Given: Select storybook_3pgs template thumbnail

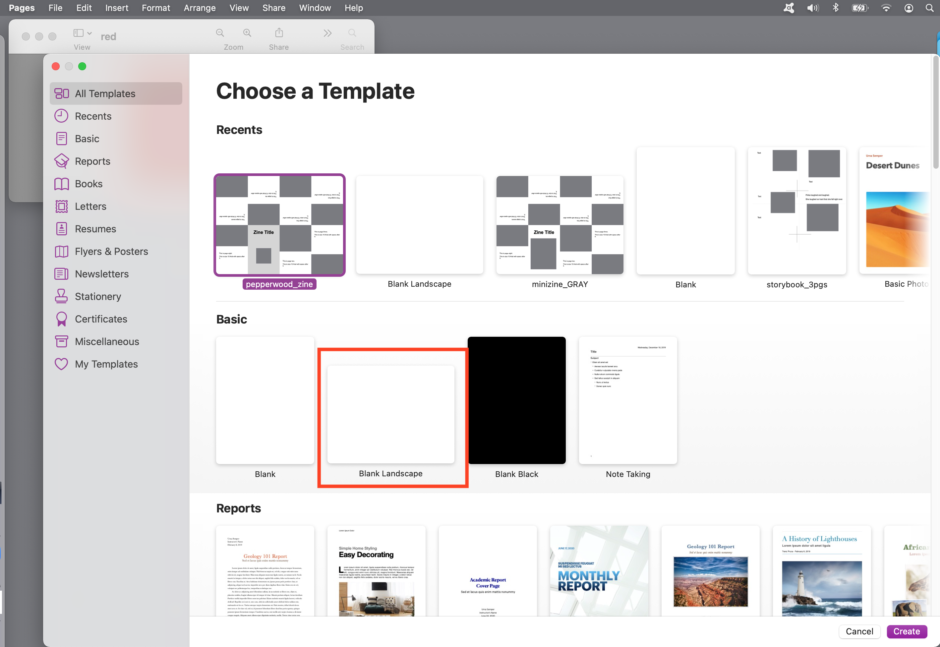Looking at the screenshot, I should pyautogui.click(x=796, y=211).
